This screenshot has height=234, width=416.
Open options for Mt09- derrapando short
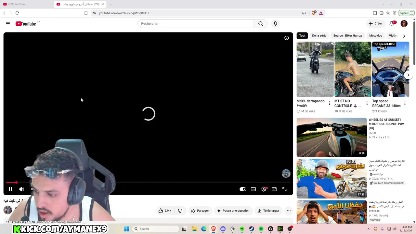329,103
